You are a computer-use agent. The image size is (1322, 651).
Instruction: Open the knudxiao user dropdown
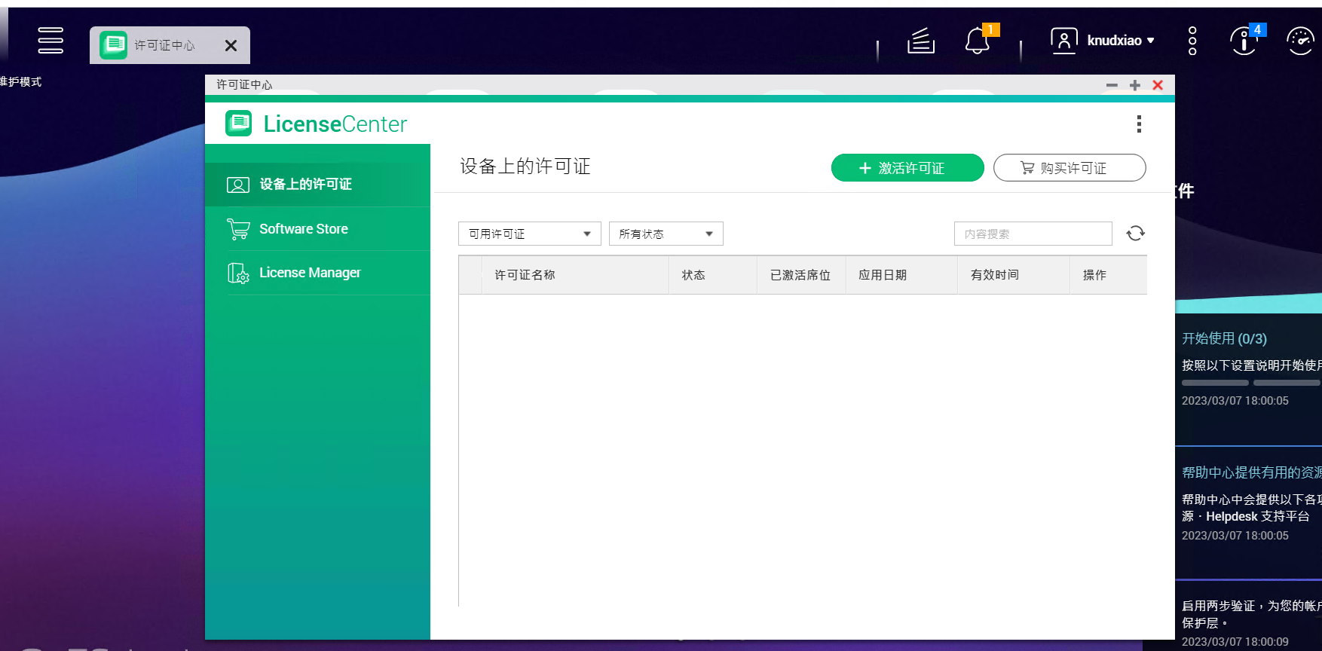click(1103, 41)
